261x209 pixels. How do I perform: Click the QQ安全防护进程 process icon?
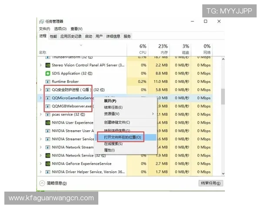48,90
